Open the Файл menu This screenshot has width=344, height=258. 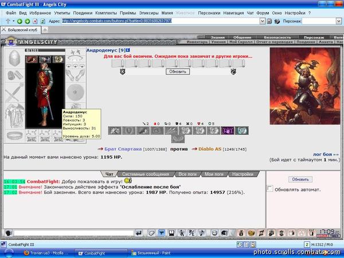point(11,13)
